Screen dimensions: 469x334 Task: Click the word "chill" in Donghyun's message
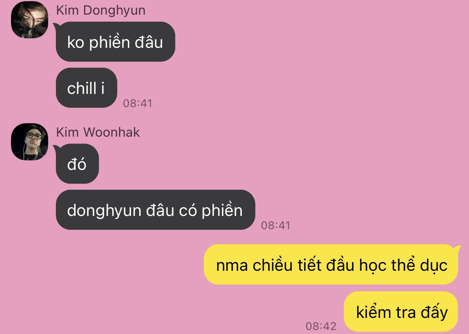click(x=82, y=88)
